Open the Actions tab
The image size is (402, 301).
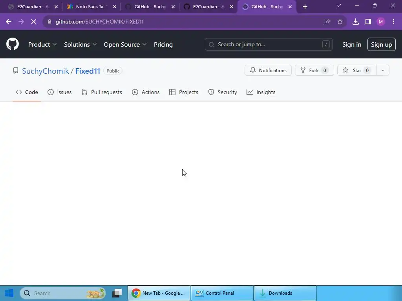click(x=146, y=92)
